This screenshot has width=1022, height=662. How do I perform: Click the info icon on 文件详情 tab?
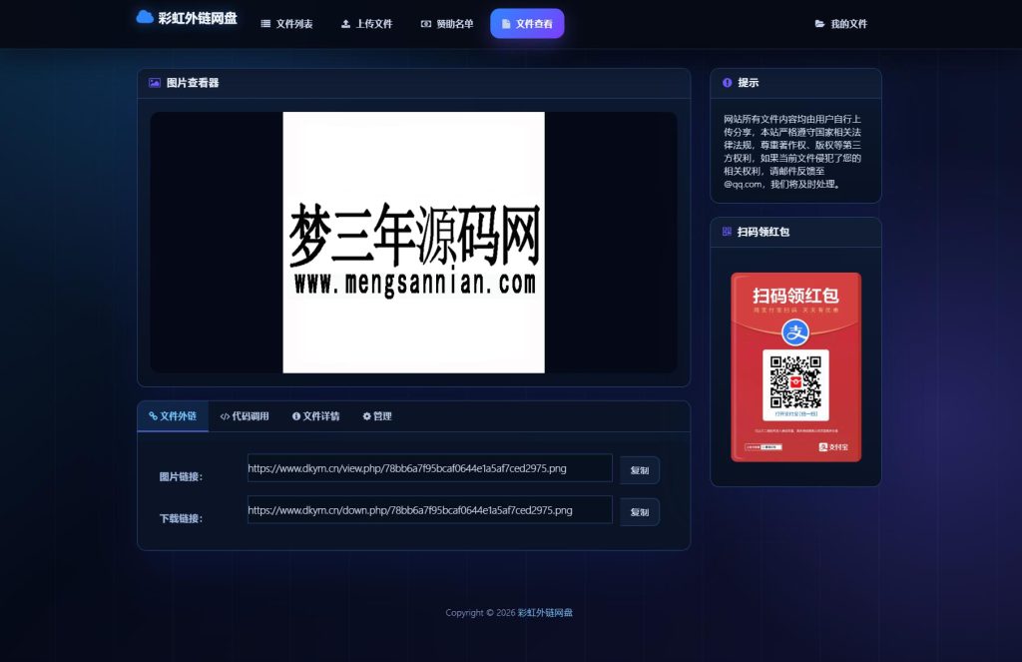coord(296,416)
